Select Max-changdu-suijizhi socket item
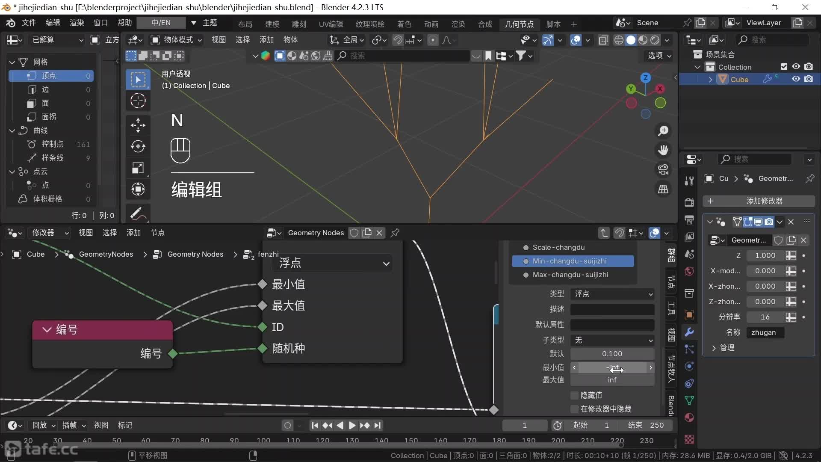The image size is (821, 462). pos(570,275)
